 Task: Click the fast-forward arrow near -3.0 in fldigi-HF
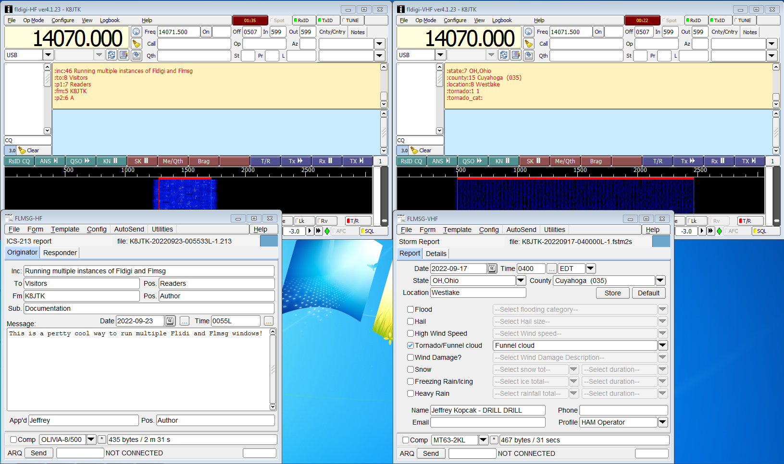click(318, 231)
